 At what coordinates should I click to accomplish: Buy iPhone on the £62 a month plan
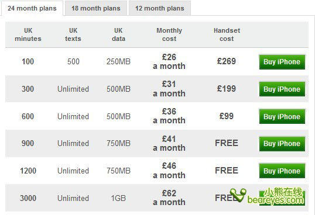282,198
